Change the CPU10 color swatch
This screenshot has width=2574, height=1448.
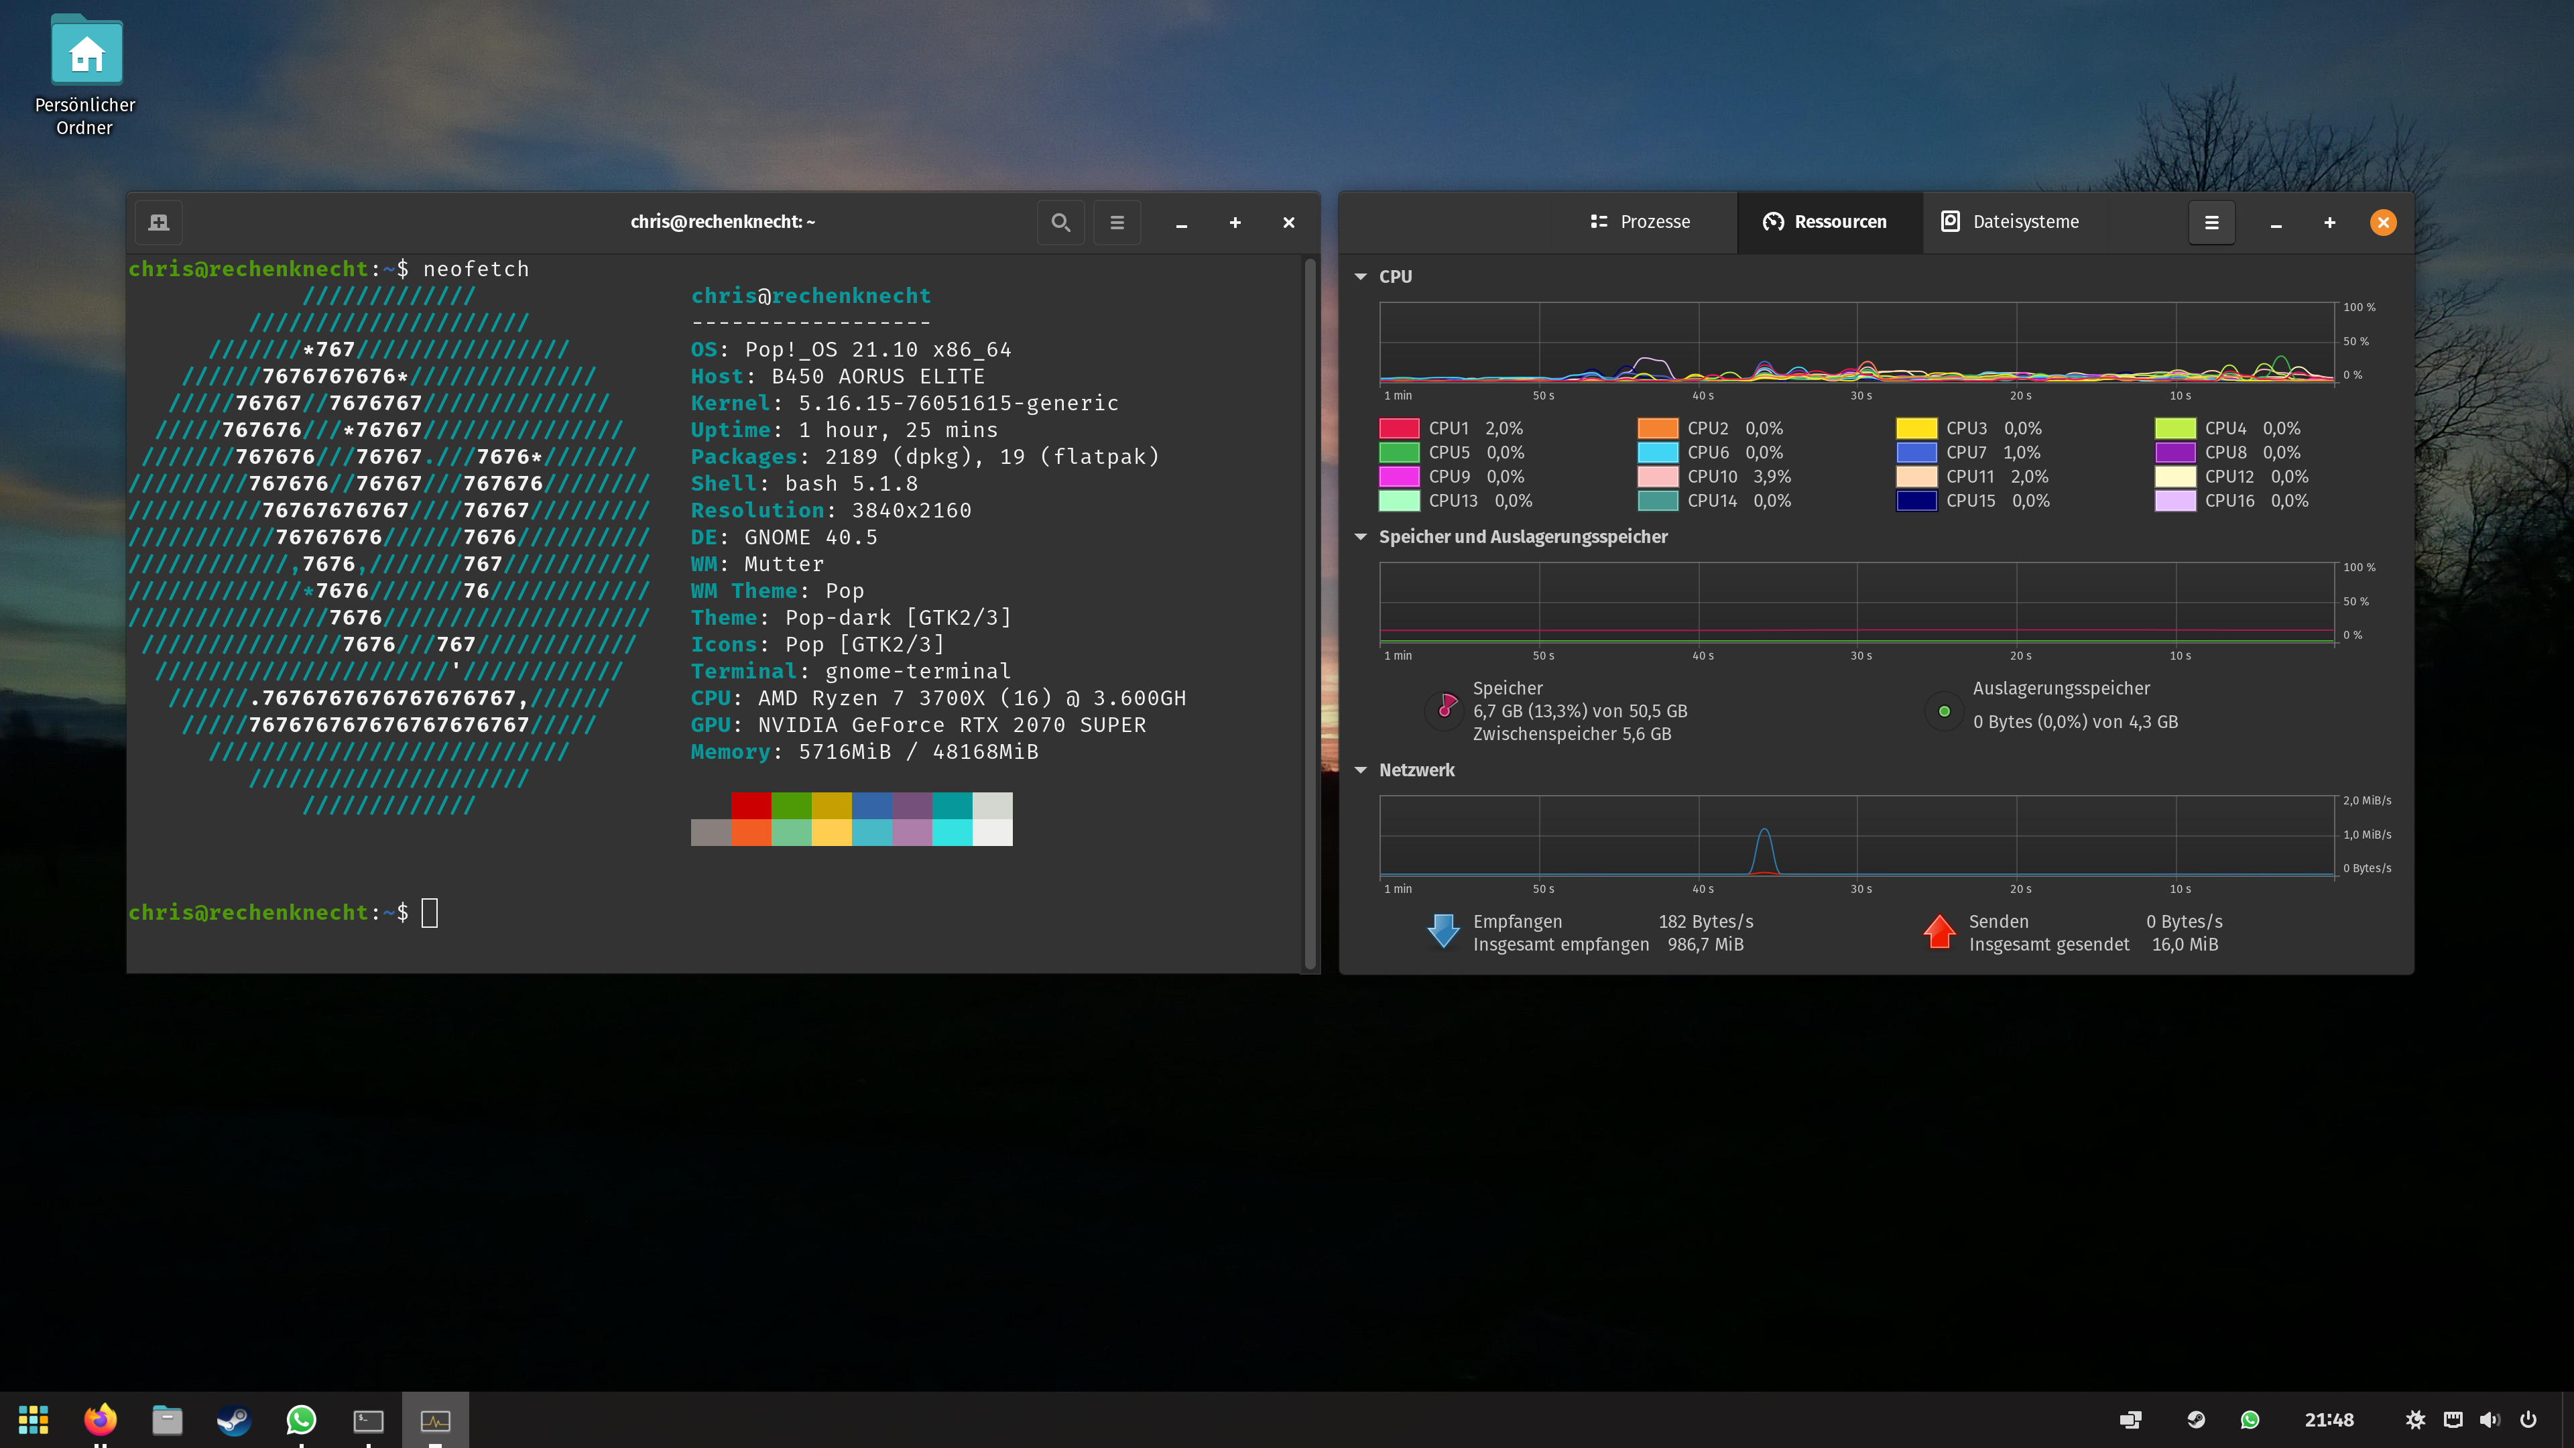(x=1658, y=477)
